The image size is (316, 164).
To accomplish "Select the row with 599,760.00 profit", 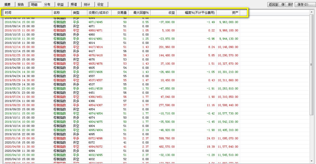I will tap(166, 138).
